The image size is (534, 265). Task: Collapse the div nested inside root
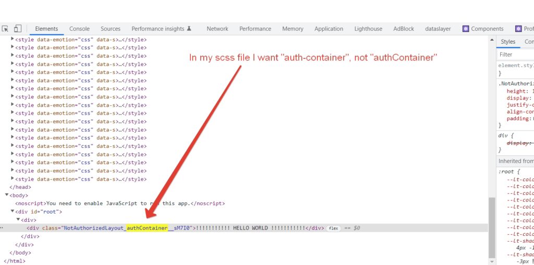click(18, 220)
